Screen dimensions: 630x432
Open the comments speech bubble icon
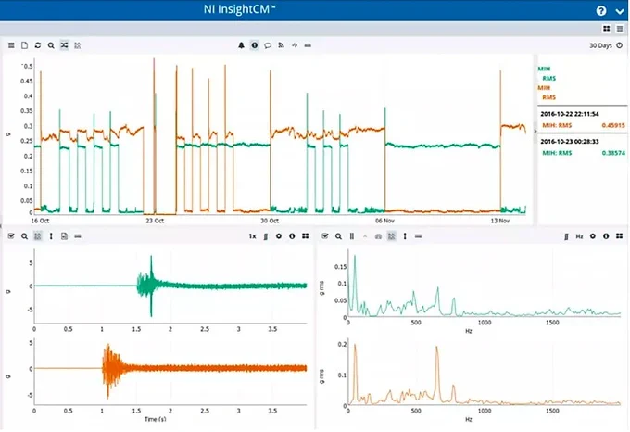(268, 45)
